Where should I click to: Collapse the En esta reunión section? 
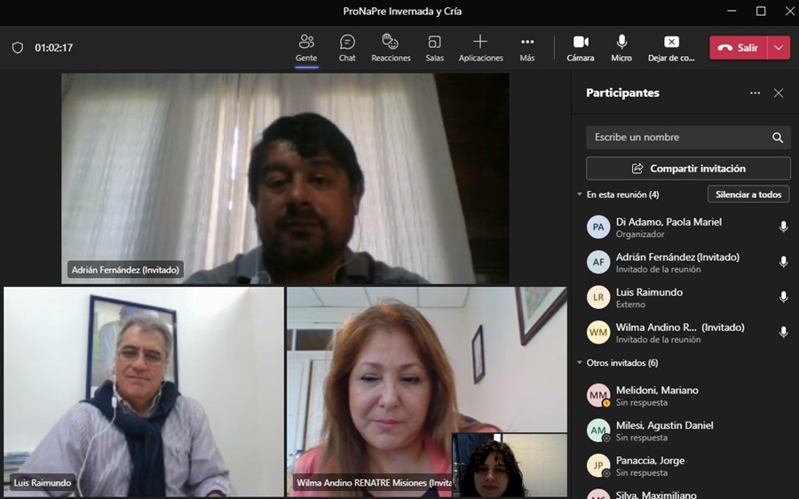[580, 194]
